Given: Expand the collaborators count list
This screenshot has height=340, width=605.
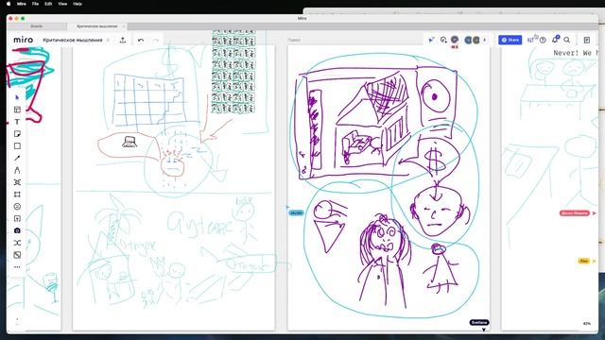Looking at the screenshot, I should [x=485, y=40].
